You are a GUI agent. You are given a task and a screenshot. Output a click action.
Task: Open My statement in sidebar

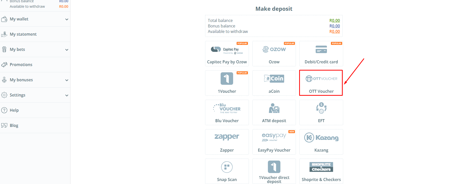click(23, 34)
